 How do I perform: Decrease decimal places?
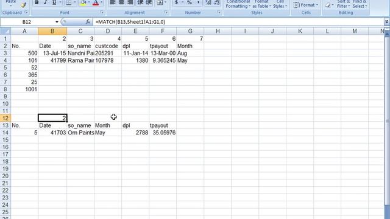pos(217,2)
